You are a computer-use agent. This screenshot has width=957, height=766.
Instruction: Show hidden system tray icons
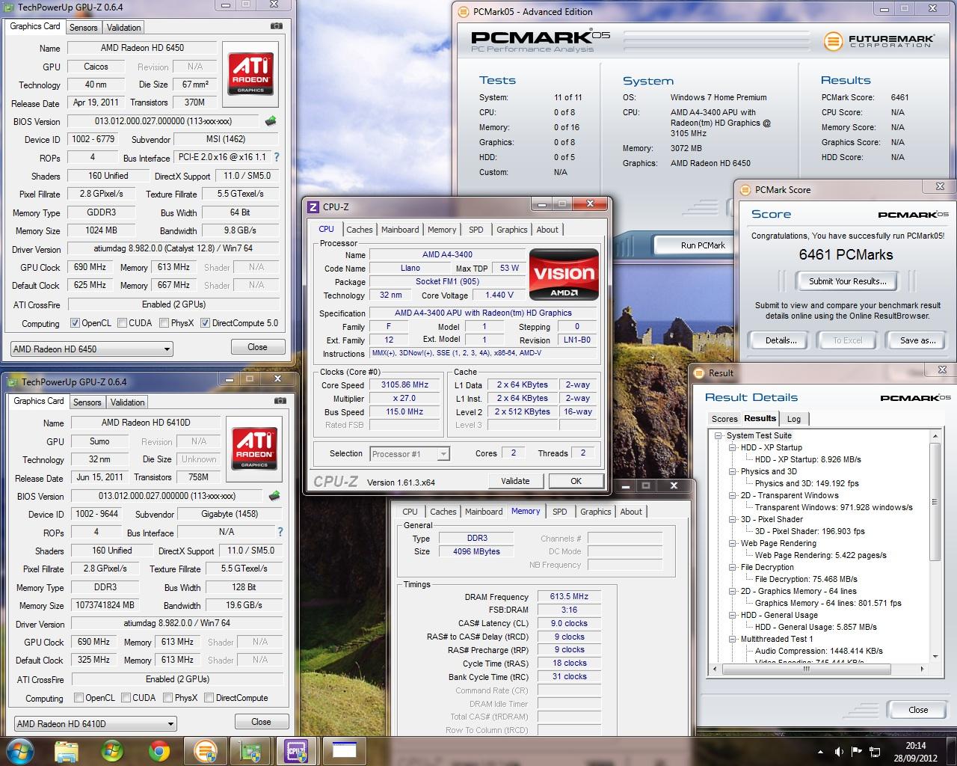[x=819, y=751]
